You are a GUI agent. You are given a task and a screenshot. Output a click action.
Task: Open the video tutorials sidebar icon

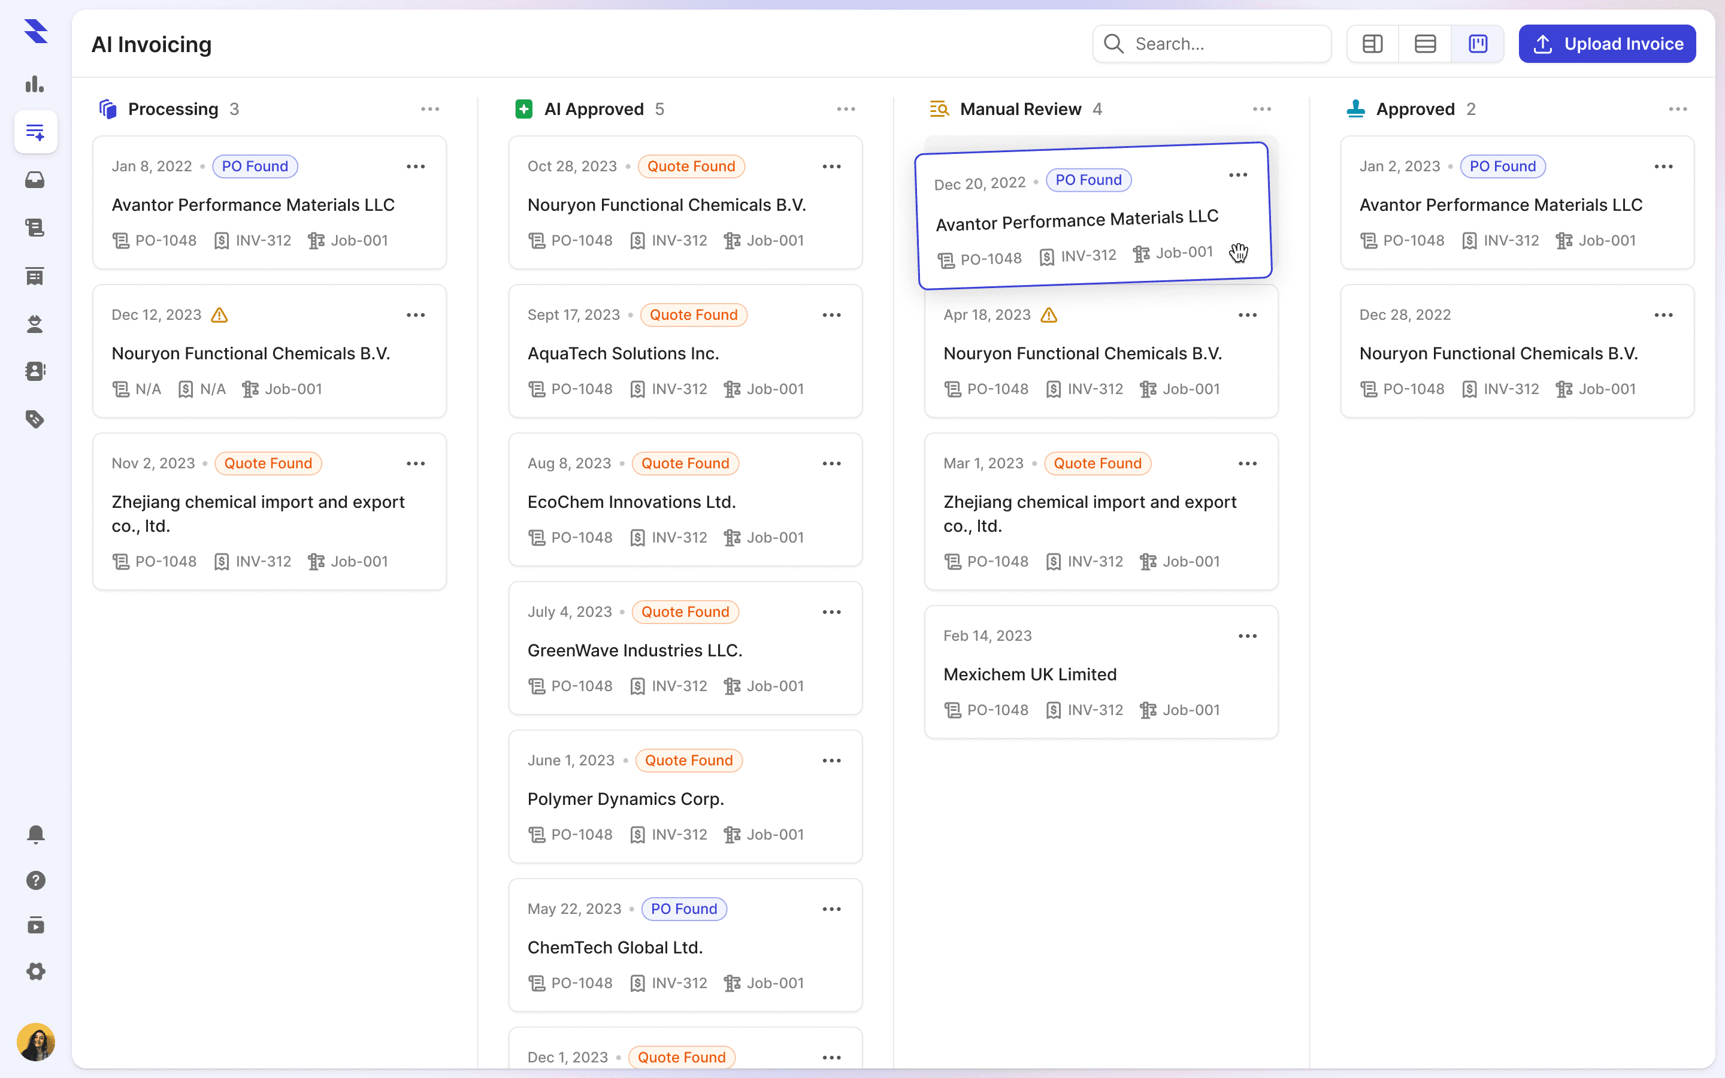coord(36,925)
